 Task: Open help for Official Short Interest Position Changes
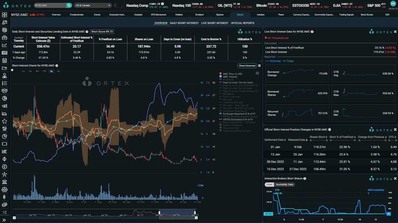[329, 130]
